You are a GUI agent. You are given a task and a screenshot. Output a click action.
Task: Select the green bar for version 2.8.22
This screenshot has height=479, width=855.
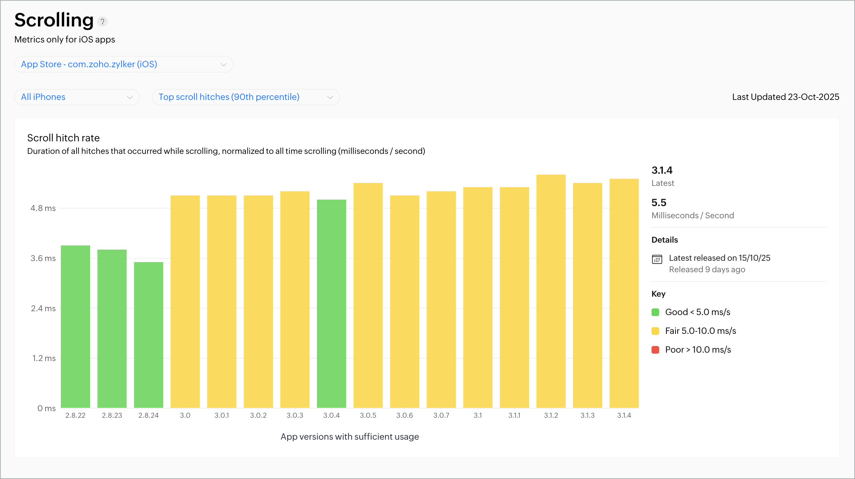click(75, 327)
